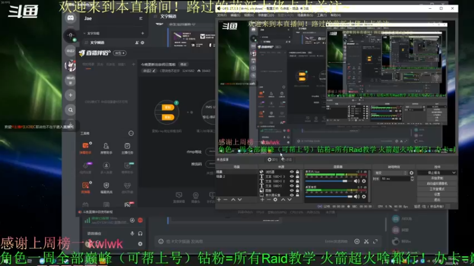Toggle visibility of 文本 (GDI+) 2 source

292,181
